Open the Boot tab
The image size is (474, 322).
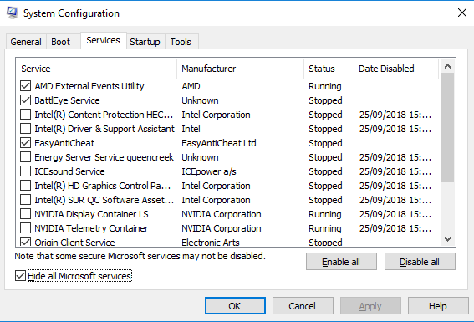click(60, 42)
